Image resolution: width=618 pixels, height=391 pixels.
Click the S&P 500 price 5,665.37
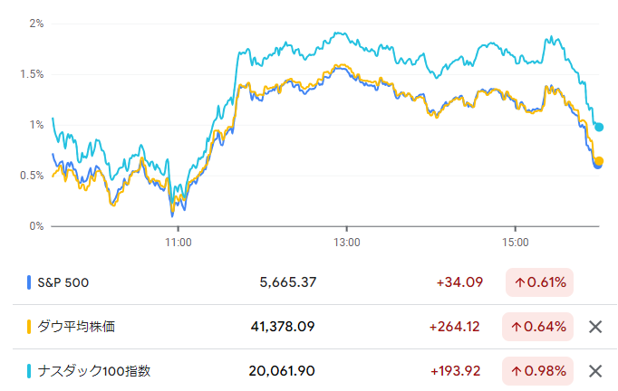[288, 282]
